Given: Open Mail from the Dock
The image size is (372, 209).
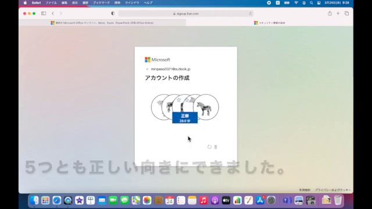Looking at the screenshot, I should [x=102, y=200].
